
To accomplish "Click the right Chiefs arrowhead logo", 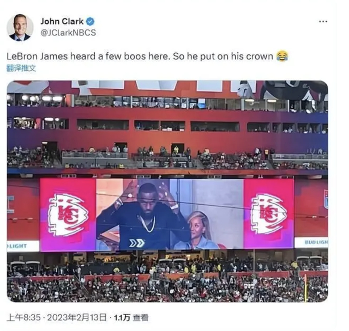I will click(269, 214).
